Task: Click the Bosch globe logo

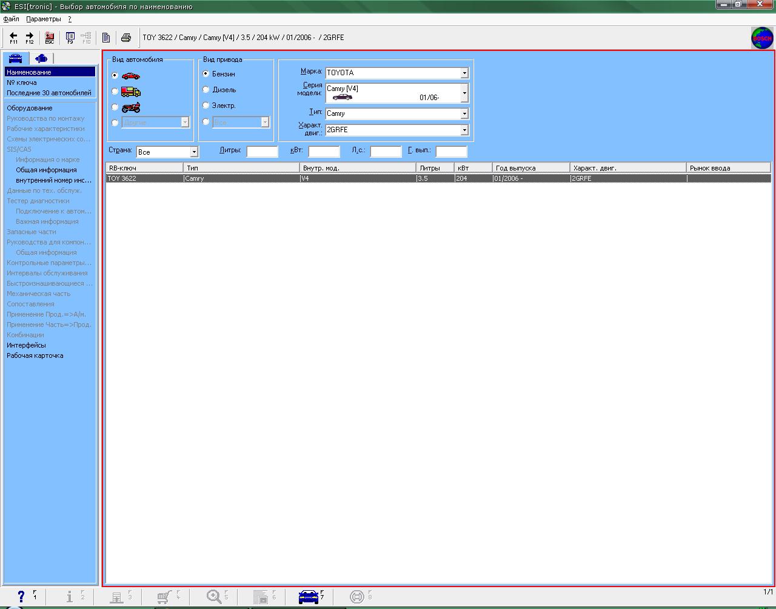Action: [762, 38]
